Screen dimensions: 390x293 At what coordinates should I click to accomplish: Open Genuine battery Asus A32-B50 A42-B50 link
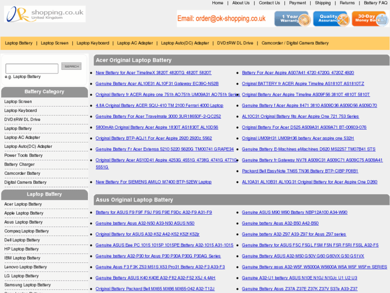(280, 224)
